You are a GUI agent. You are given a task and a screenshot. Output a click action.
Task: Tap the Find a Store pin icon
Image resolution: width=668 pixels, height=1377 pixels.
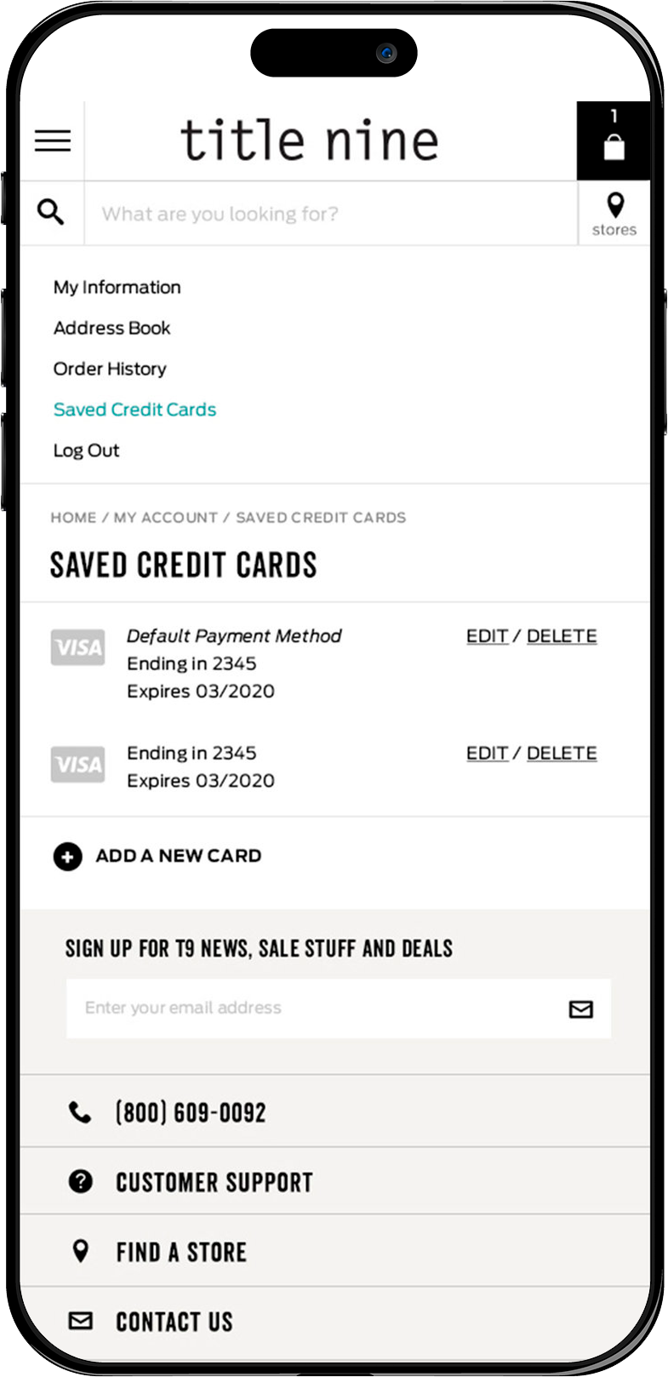click(x=80, y=1251)
